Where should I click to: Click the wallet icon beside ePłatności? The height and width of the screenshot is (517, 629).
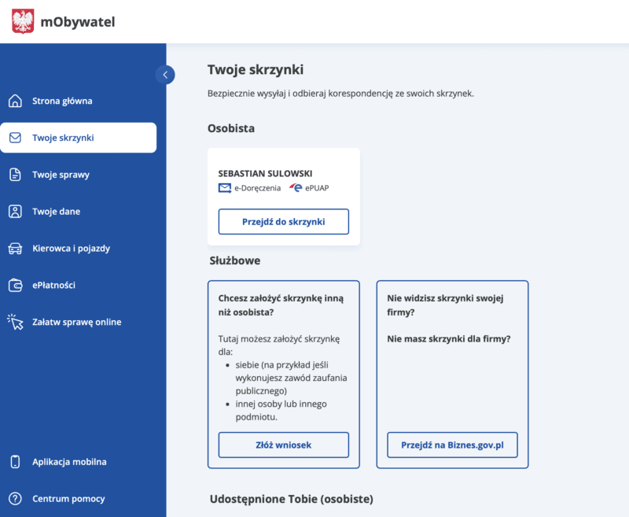[x=15, y=286]
